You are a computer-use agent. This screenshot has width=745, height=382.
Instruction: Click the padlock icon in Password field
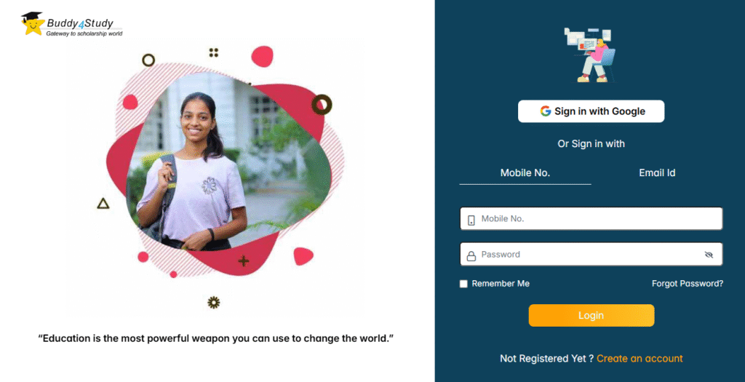pyautogui.click(x=471, y=255)
